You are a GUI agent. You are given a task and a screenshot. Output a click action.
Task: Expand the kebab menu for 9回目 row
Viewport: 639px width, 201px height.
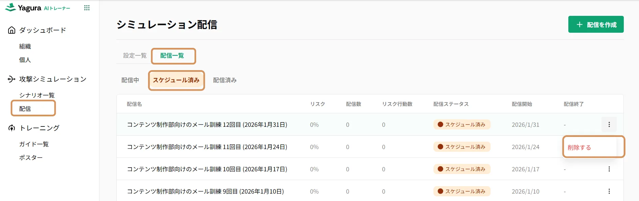609,191
